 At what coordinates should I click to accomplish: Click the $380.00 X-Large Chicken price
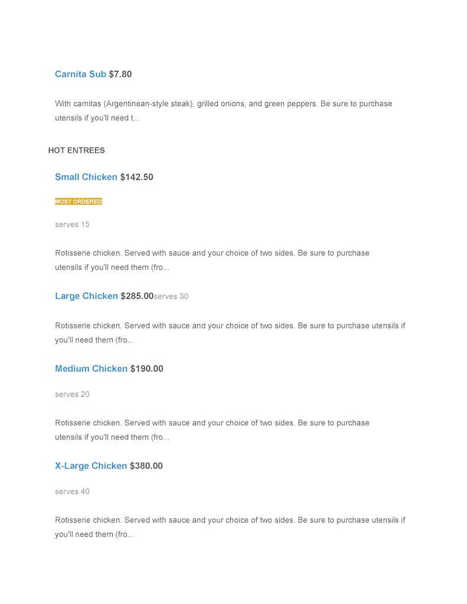click(146, 466)
